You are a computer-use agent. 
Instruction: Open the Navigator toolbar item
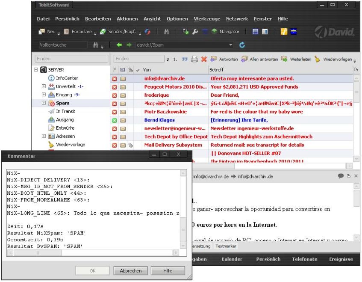[x=225, y=32]
